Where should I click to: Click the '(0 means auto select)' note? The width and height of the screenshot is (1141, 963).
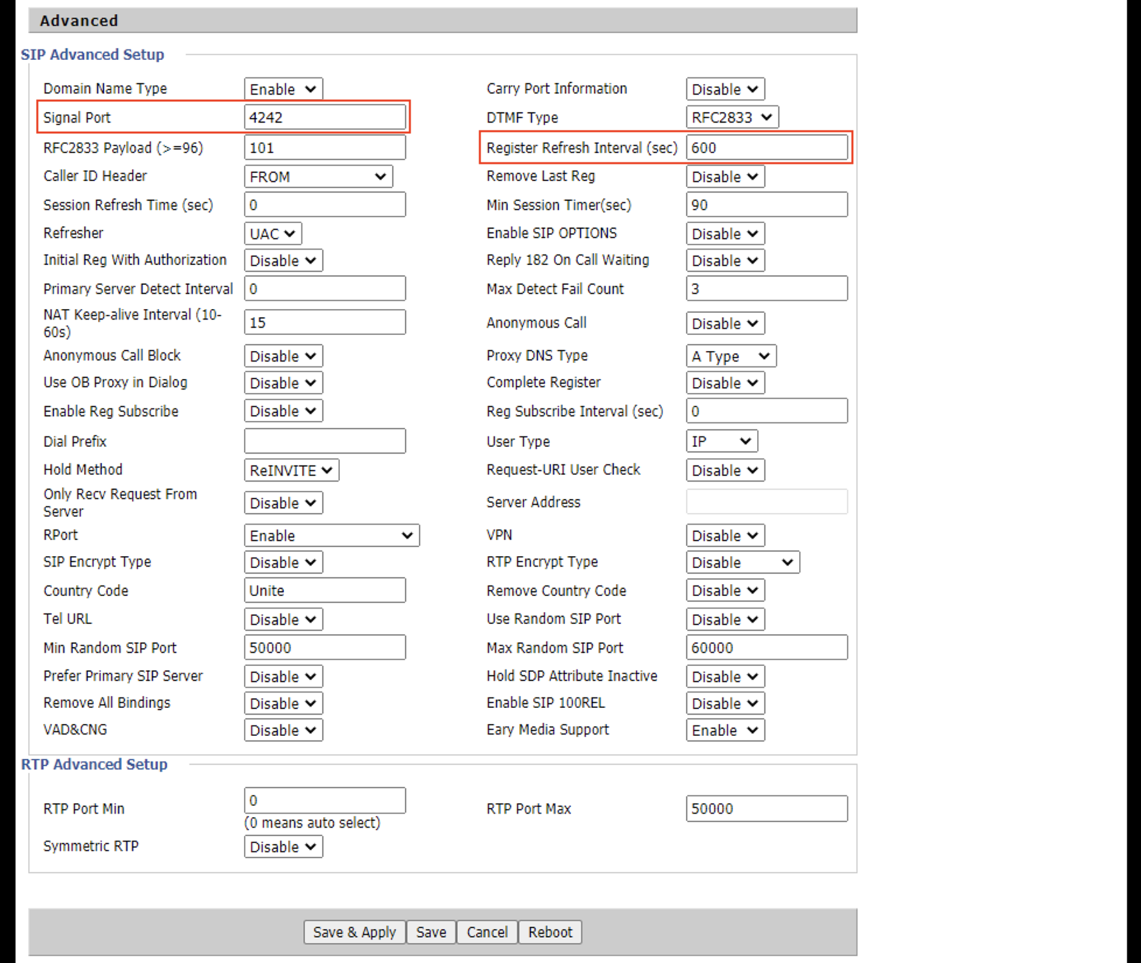coord(313,823)
